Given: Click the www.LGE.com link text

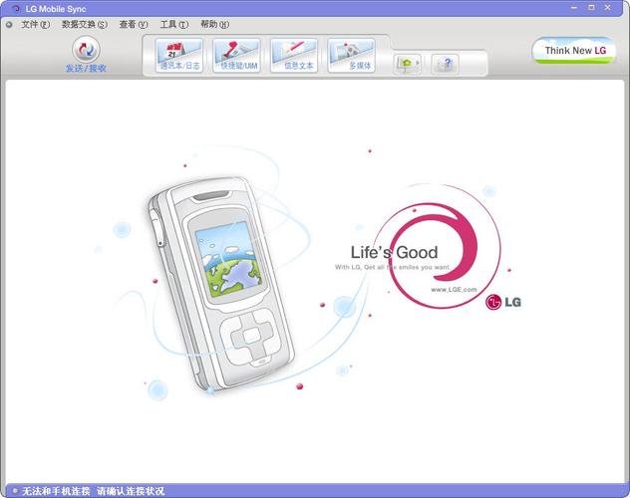Looking at the screenshot, I should [x=454, y=289].
